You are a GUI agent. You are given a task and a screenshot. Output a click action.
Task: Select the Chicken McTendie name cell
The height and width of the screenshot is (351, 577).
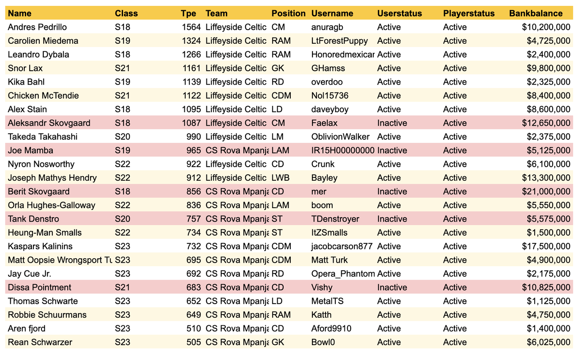43,96
